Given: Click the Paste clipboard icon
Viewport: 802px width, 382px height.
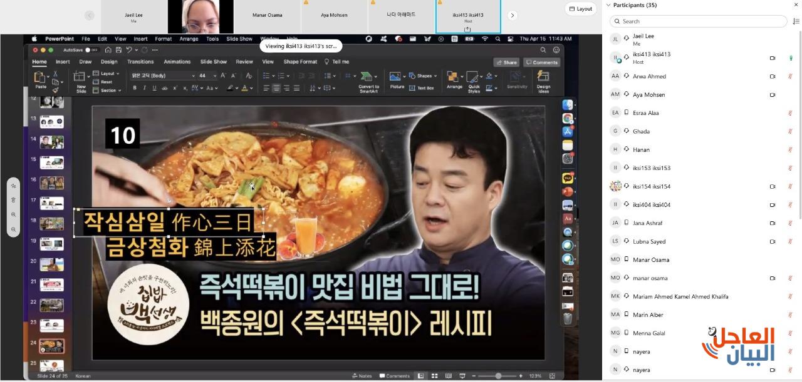Looking at the screenshot, I should [40, 78].
